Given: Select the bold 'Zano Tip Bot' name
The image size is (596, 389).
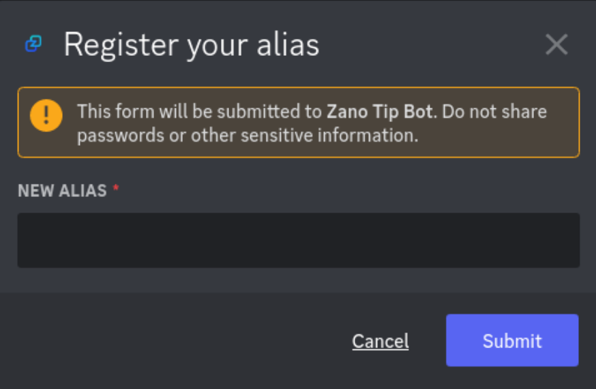Looking at the screenshot, I should coord(379,112).
